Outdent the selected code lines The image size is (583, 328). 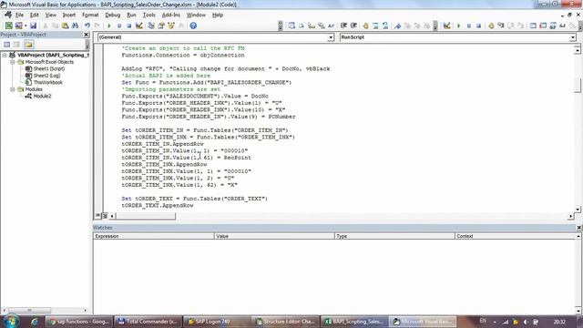click(x=353, y=26)
